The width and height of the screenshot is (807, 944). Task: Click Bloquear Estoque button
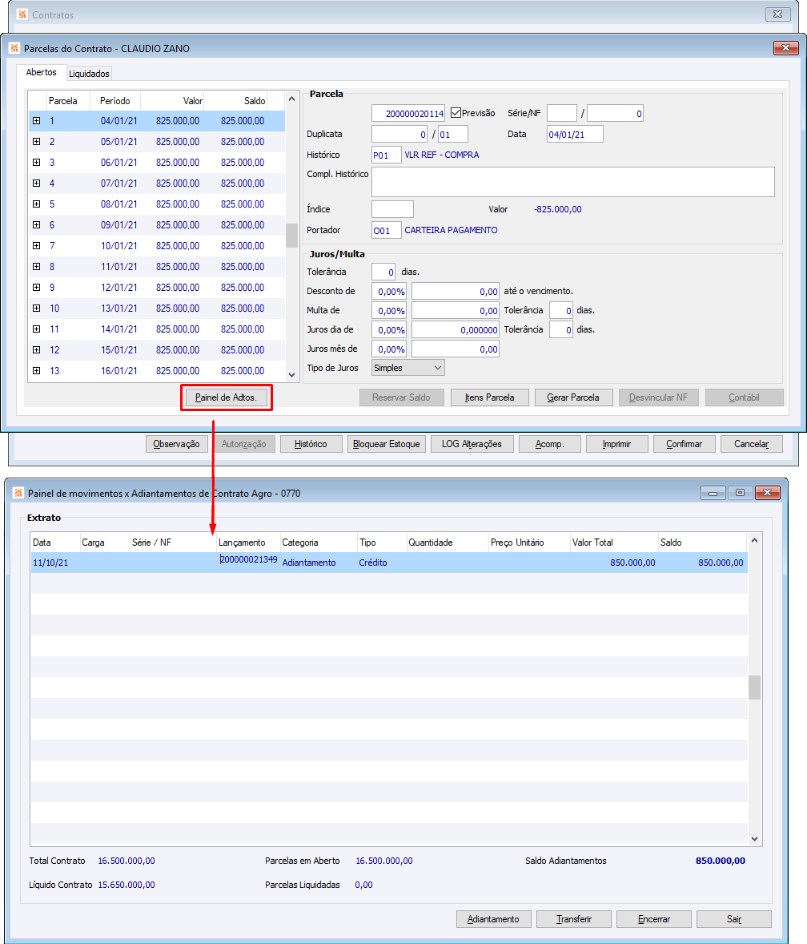pos(387,444)
